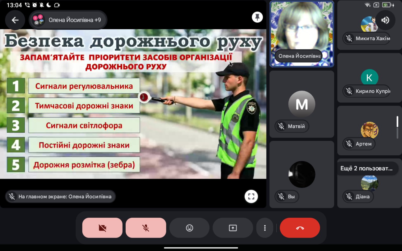Screen dimensions: 402x251
Task: Unpin the presentation with the pin icon
Action: (257, 17)
